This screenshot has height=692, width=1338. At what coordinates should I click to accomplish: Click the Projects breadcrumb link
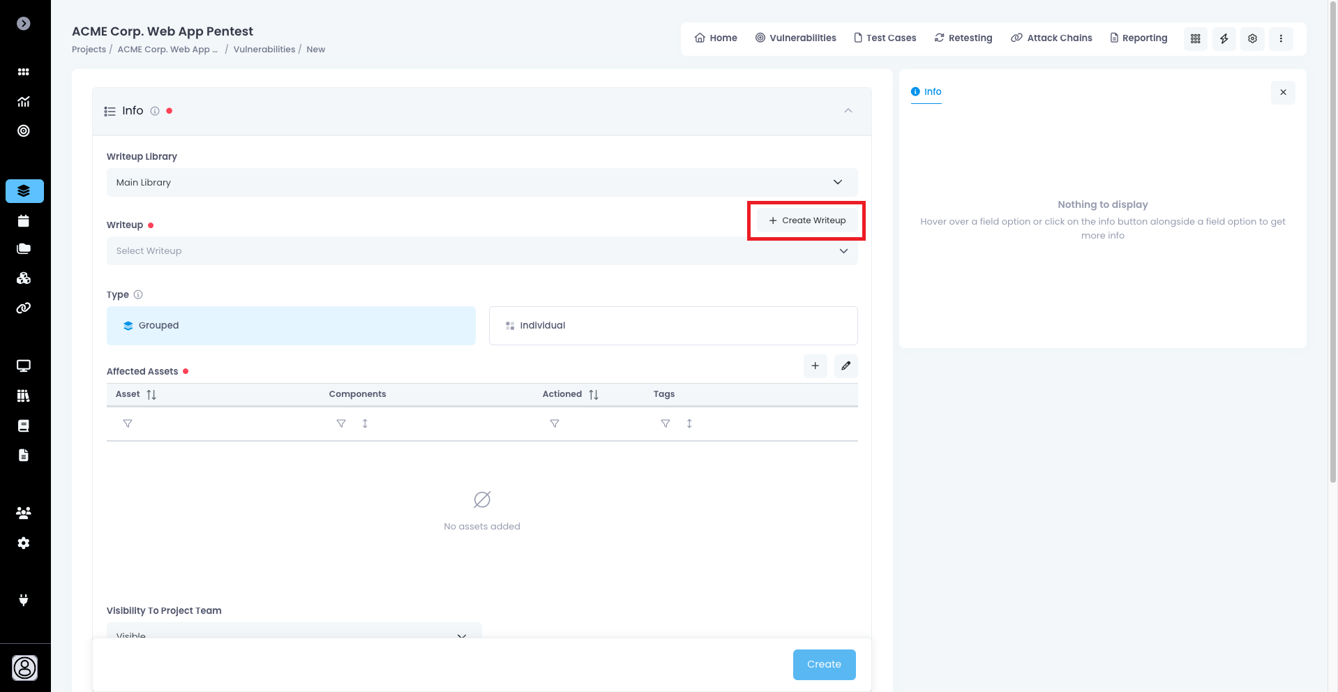89,50
